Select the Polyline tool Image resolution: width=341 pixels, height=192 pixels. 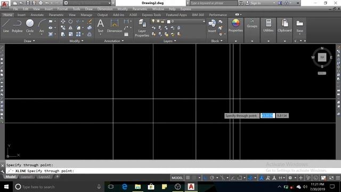pyautogui.click(x=17, y=26)
